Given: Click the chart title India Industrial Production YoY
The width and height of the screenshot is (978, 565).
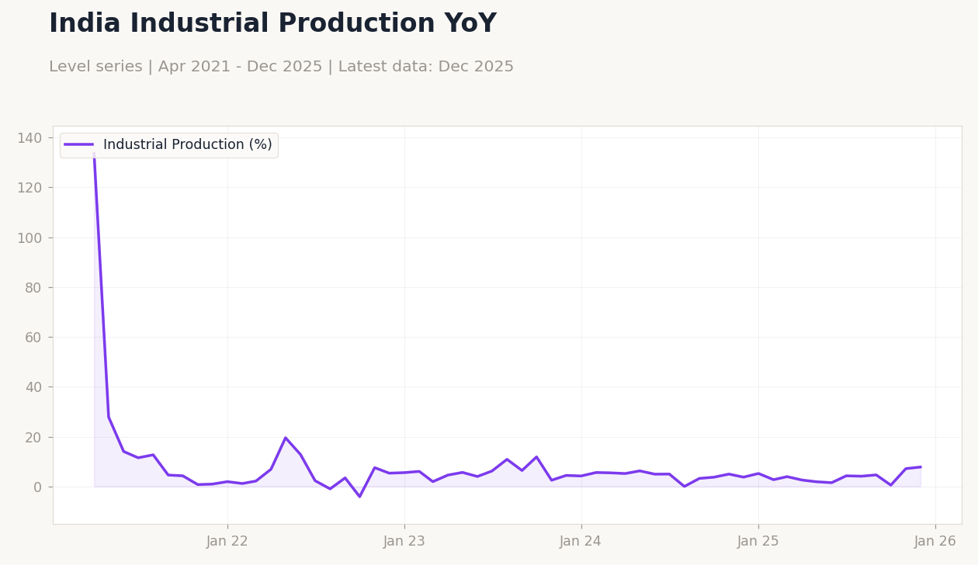Looking at the screenshot, I should [272, 24].
